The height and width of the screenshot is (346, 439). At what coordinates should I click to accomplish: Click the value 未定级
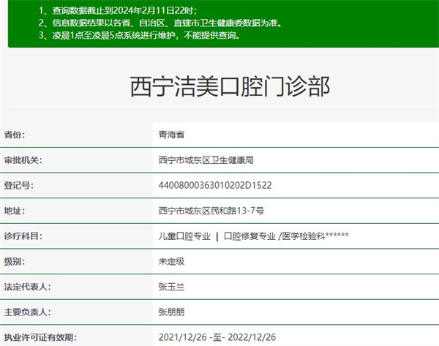(x=171, y=261)
